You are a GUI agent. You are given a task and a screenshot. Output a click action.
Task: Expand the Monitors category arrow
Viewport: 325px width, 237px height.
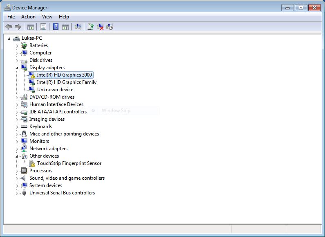(x=17, y=142)
